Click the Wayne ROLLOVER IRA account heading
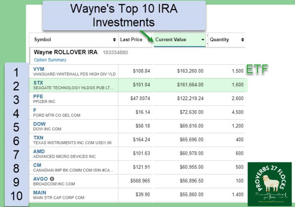 click(x=66, y=52)
